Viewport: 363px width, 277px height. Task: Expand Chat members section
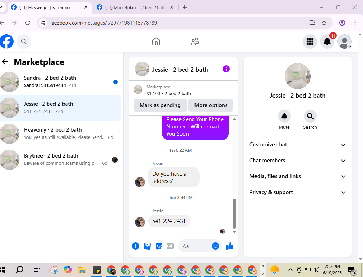[297, 161]
